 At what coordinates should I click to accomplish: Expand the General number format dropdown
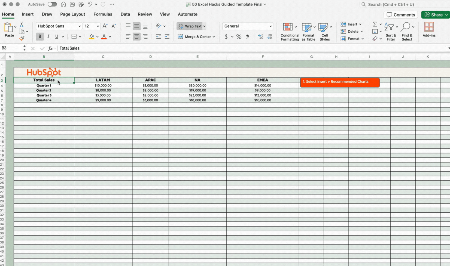point(270,26)
